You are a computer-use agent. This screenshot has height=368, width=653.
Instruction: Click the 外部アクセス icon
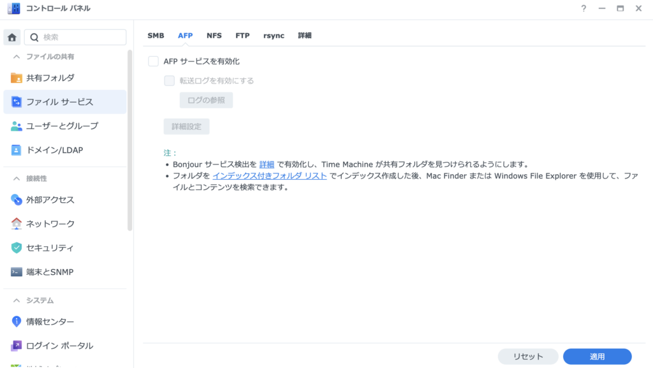point(16,200)
